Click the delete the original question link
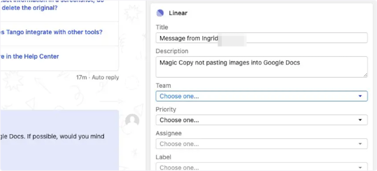The image size is (377, 171). point(29,8)
